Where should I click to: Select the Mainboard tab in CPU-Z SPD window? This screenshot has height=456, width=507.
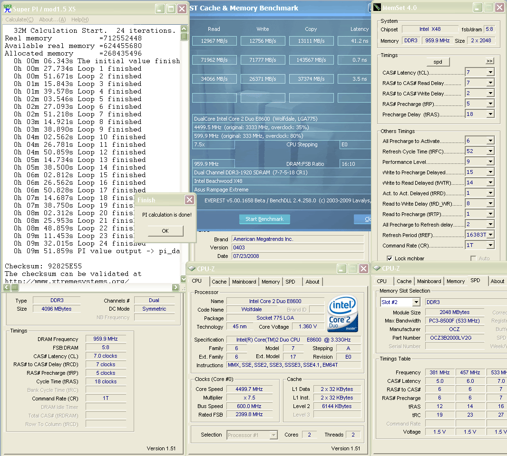pyautogui.click(x=429, y=281)
